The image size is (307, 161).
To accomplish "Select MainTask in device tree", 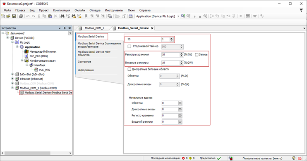I will point(40,65).
